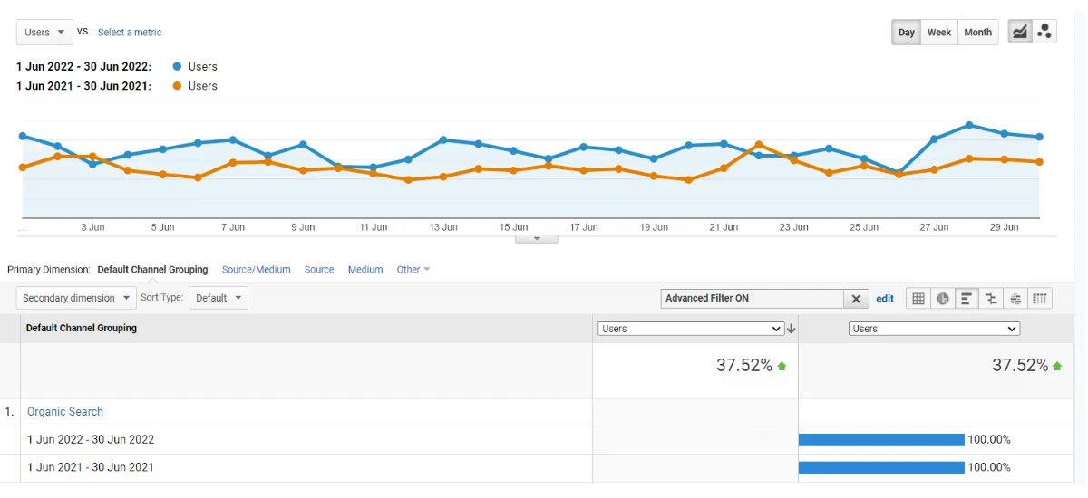
Task: Click the 28 Jun peak point on blue line
Action: 969,125
